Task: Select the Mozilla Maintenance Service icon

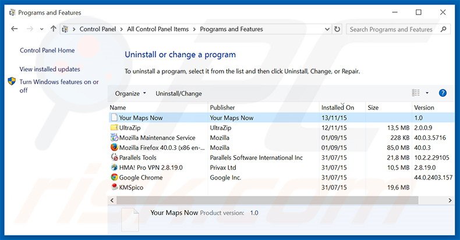Action: coord(114,137)
